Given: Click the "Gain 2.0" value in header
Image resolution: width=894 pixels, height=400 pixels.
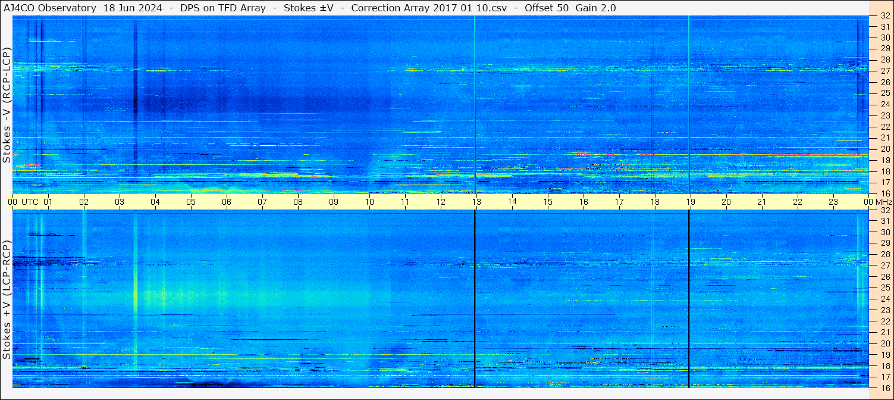Looking at the screenshot, I should (x=596, y=8).
